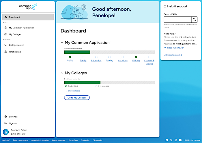Open the Facebook social icon in footer
The width and height of the screenshot is (202, 143).
click(x=167, y=140)
